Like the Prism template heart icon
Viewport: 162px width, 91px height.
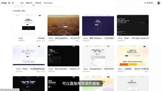43,72
